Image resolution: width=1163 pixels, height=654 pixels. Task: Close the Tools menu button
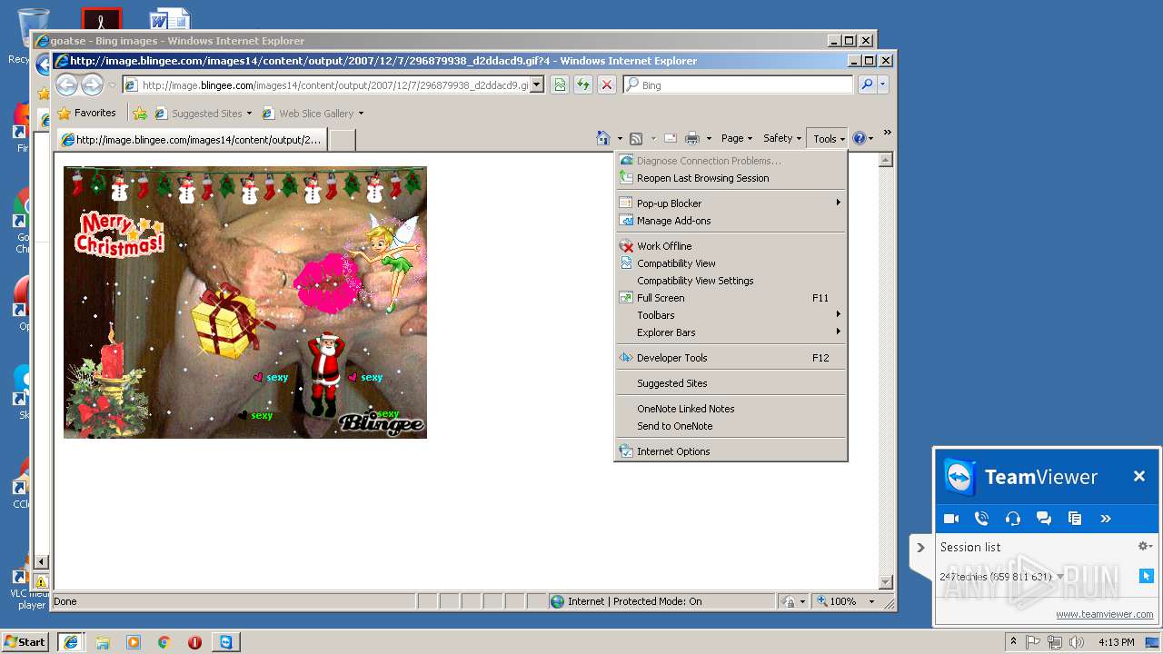(x=828, y=139)
